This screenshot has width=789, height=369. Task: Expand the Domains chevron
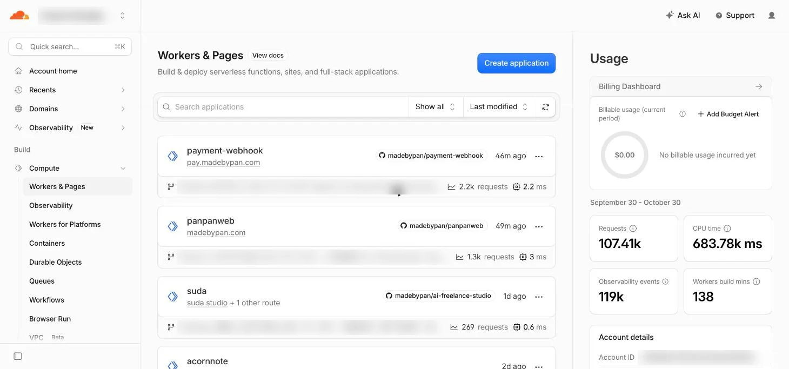coord(123,109)
